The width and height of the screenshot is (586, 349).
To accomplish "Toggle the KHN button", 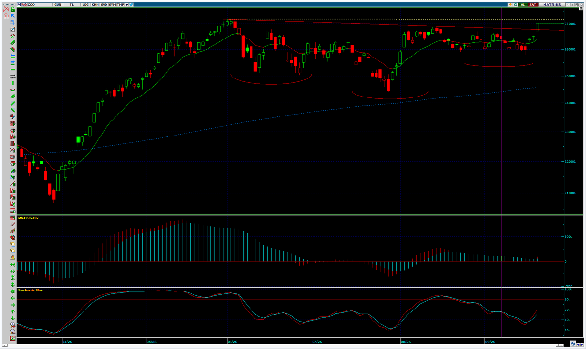I will 95,4.
